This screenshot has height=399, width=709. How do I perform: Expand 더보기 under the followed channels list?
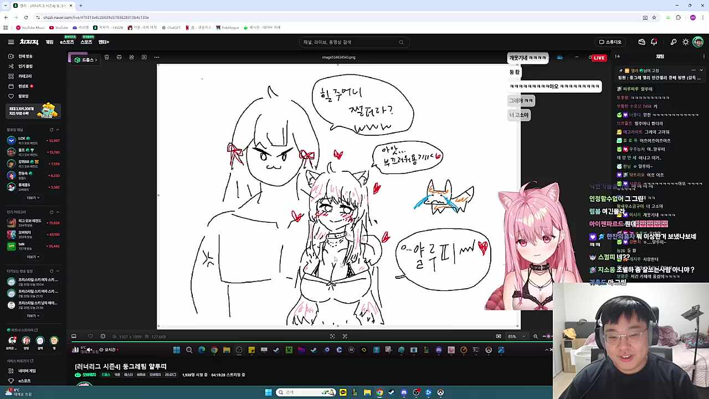click(x=32, y=198)
